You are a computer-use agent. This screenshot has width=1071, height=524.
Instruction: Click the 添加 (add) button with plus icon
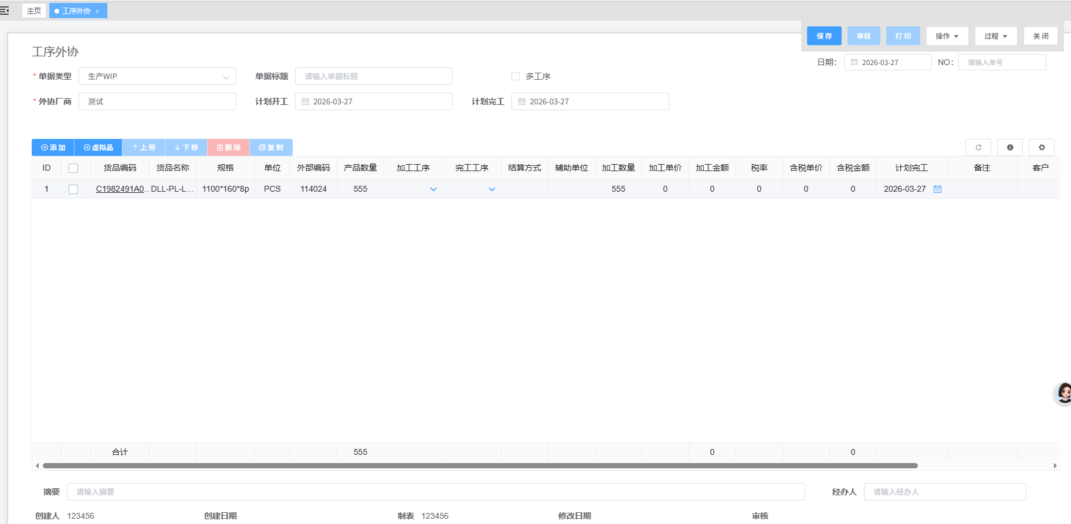pos(53,148)
